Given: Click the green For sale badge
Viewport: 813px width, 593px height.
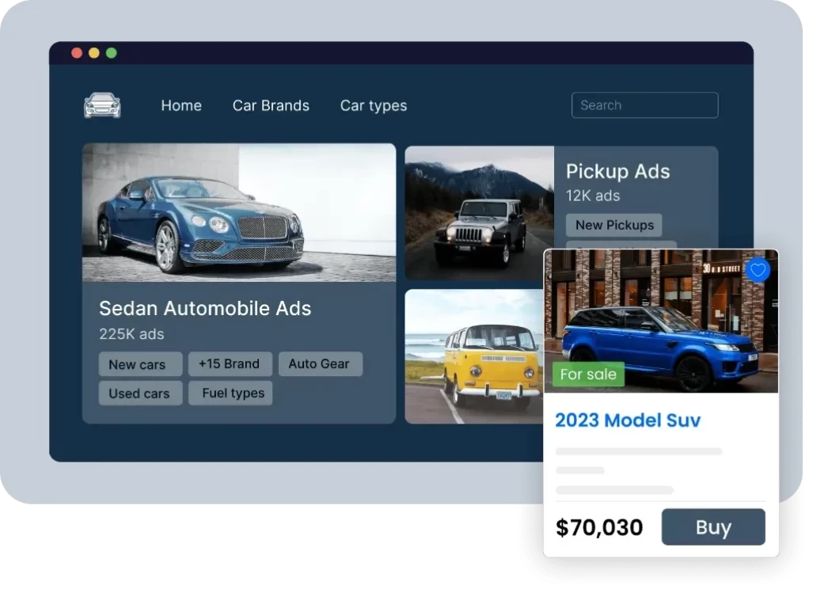Looking at the screenshot, I should [588, 374].
